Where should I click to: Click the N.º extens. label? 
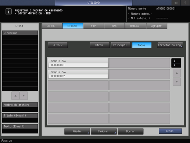click(139, 18)
